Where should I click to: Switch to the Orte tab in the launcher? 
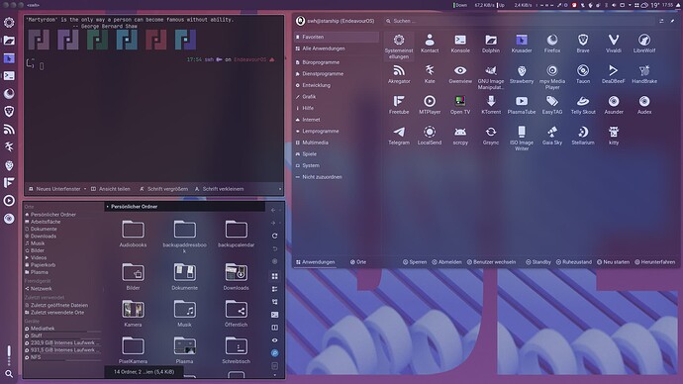click(358, 262)
